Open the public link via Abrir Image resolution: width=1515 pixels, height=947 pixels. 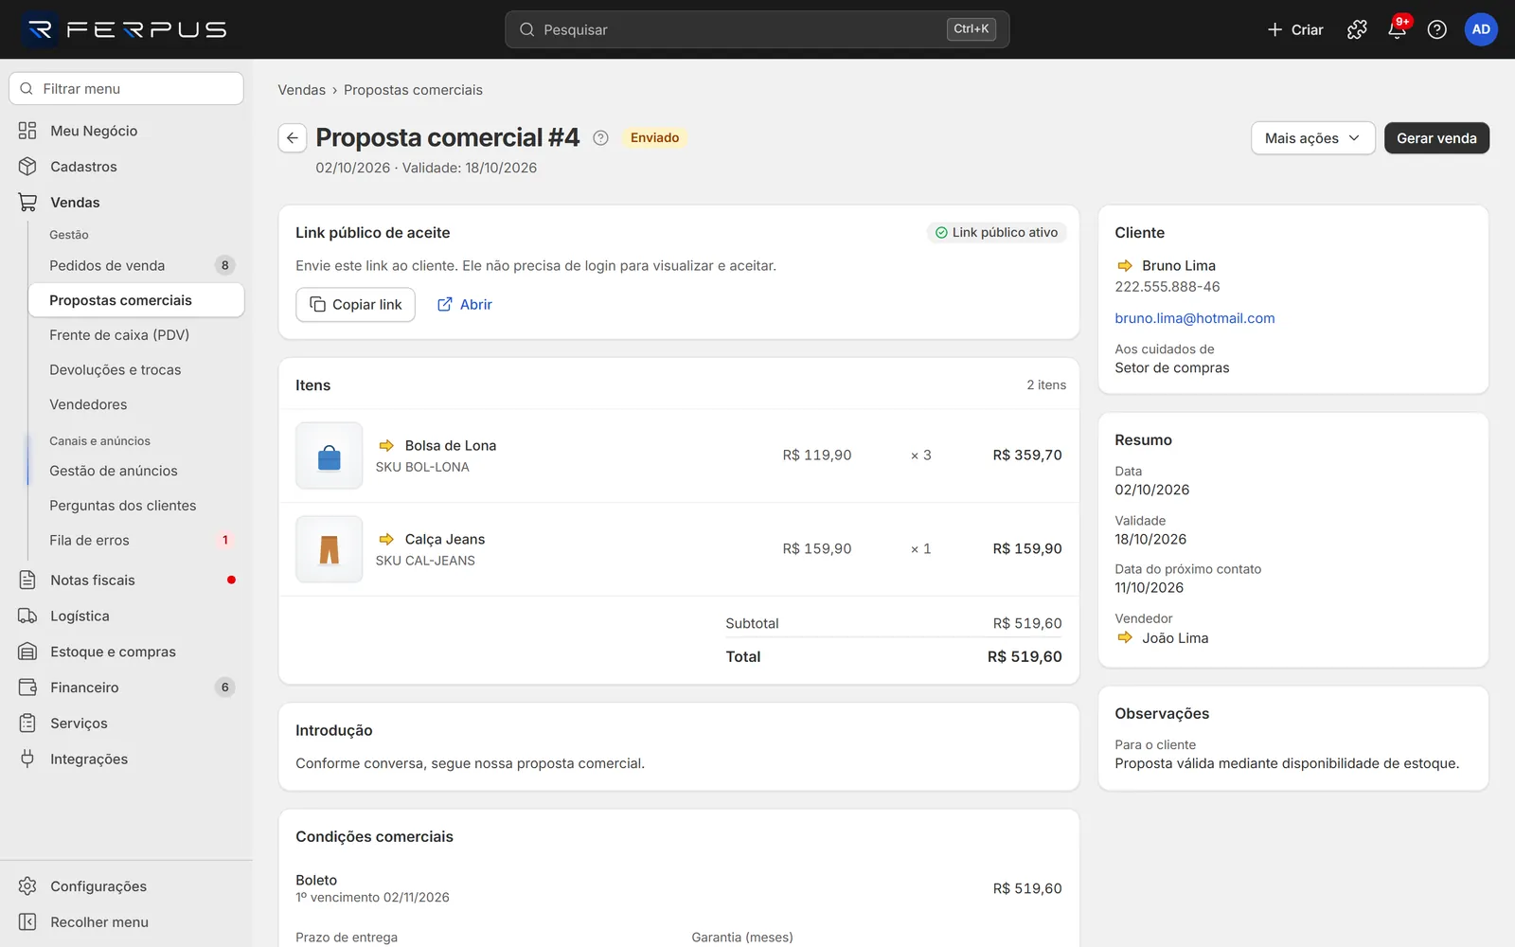[x=464, y=305]
